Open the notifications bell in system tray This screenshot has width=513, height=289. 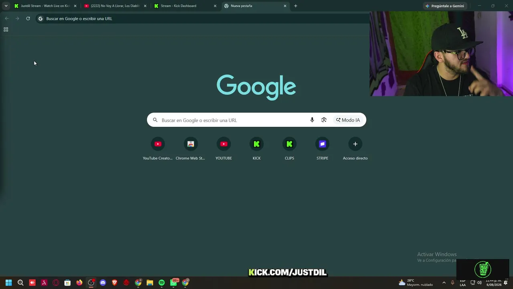(506, 283)
